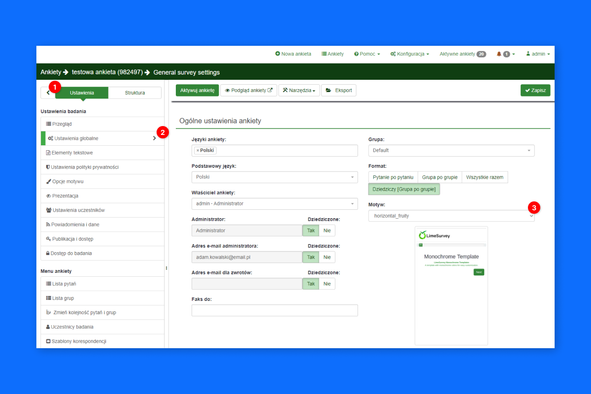This screenshot has width=591, height=394.
Task: Set admin e-mail inheritance to Tak
Action: point(311,257)
